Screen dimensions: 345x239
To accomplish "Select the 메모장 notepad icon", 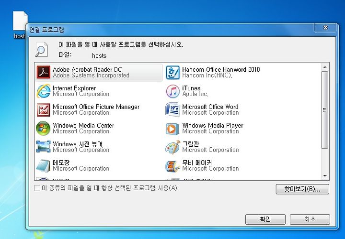I will (x=43, y=166).
